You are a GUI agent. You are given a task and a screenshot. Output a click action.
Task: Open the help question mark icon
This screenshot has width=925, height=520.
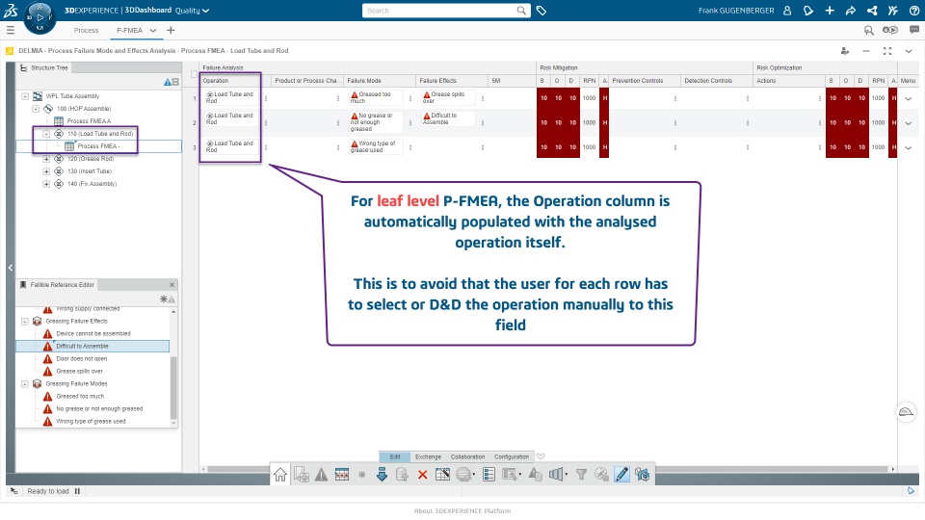click(x=913, y=11)
